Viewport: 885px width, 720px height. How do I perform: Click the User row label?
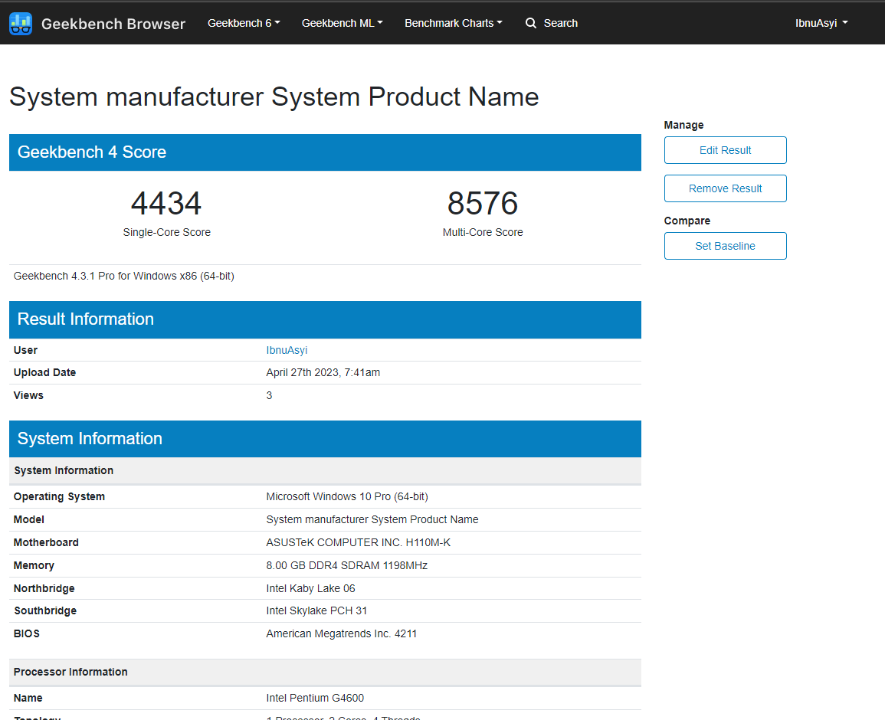click(x=25, y=350)
